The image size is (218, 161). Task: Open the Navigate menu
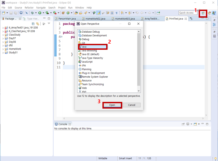coord(41,8)
